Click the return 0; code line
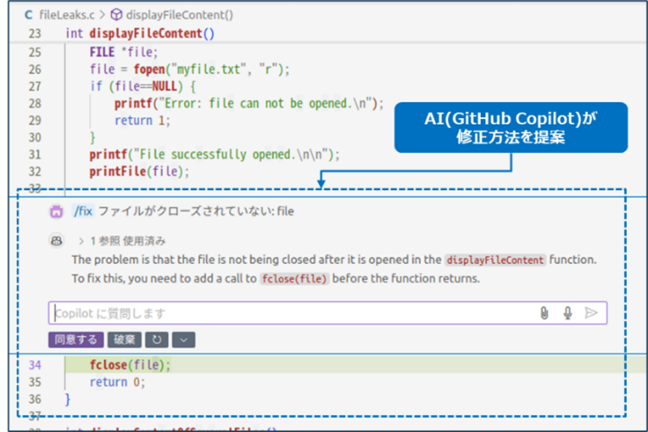This screenshot has height=432, width=648. 117,382
